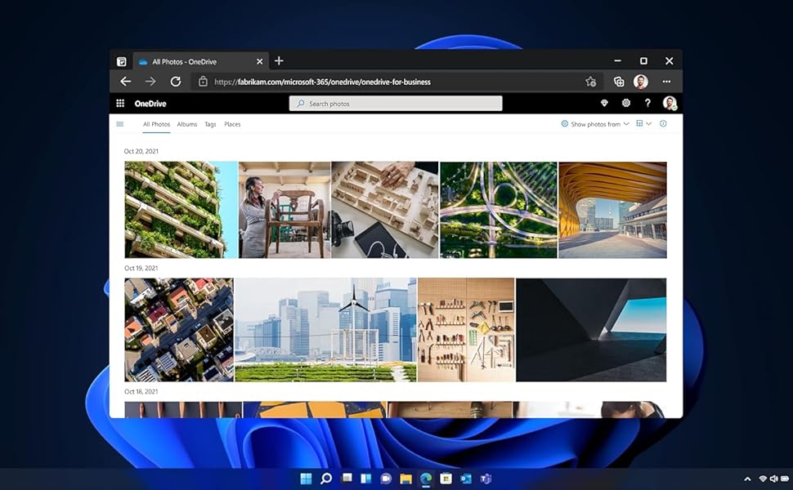This screenshot has height=490, width=793.
Task: Click the info details pane icon
Action: point(663,124)
